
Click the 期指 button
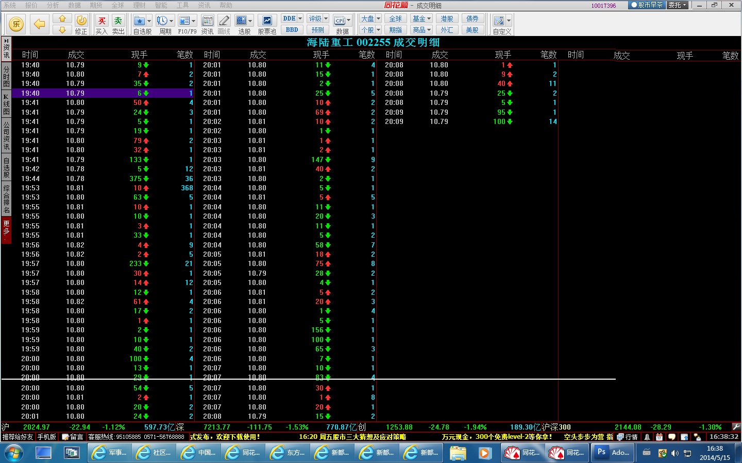point(396,30)
